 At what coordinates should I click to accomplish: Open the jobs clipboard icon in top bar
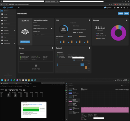click(118, 8)
